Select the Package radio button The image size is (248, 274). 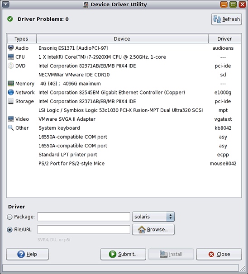click(10, 217)
